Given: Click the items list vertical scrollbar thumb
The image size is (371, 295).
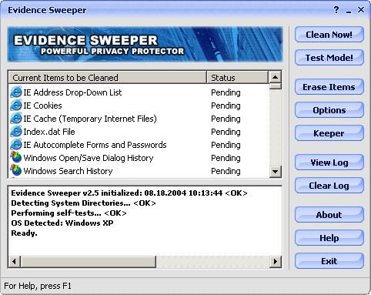Looking at the screenshot, I should coord(276,86).
